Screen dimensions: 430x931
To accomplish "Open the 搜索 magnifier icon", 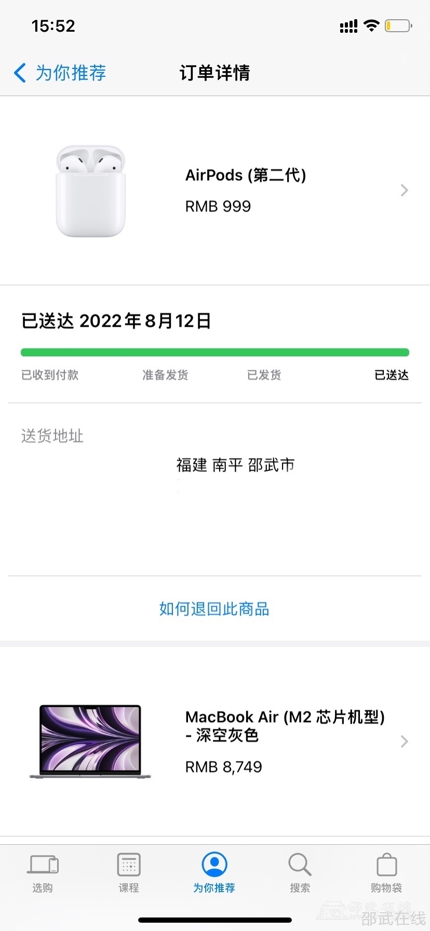I will coord(300,865).
